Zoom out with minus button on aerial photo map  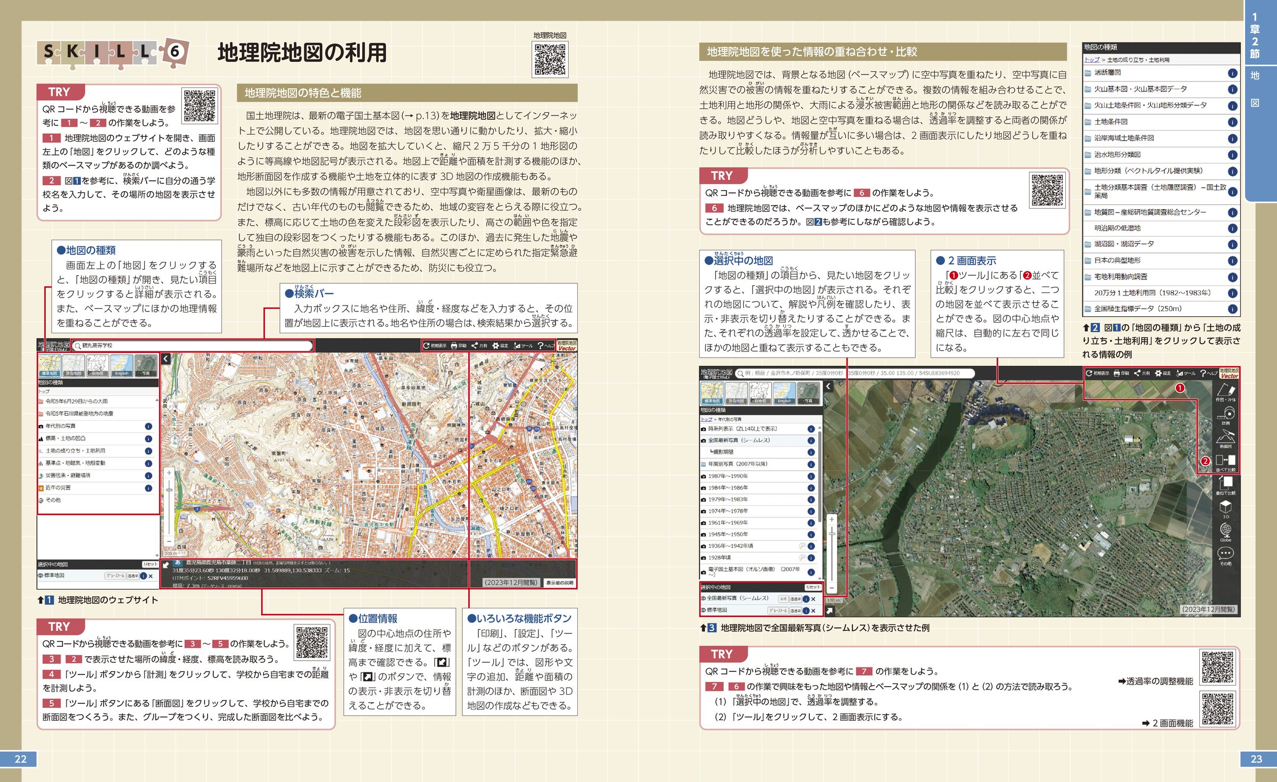point(832,588)
